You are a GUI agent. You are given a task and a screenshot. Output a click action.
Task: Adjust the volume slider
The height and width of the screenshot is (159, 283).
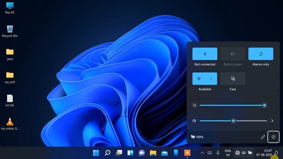tap(233, 121)
